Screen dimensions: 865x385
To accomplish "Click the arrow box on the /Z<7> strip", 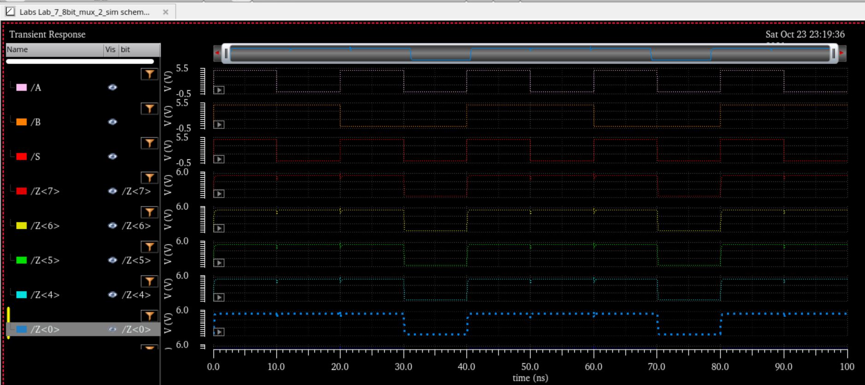I will [219, 194].
